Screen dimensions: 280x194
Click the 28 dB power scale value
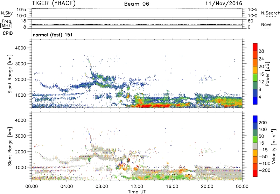tap(261, 51)
